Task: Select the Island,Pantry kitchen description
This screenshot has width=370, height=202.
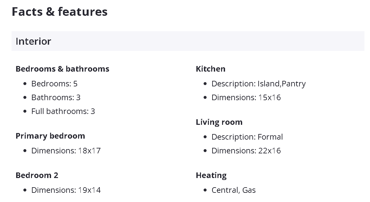Action: [281, 84]
